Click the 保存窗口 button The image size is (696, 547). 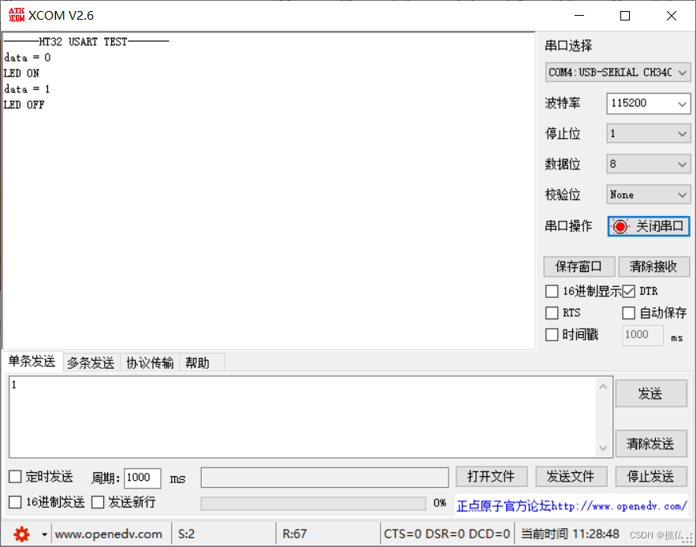579,266
